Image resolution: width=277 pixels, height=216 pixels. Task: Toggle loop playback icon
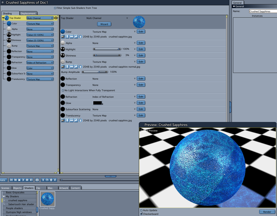point(37,180)
